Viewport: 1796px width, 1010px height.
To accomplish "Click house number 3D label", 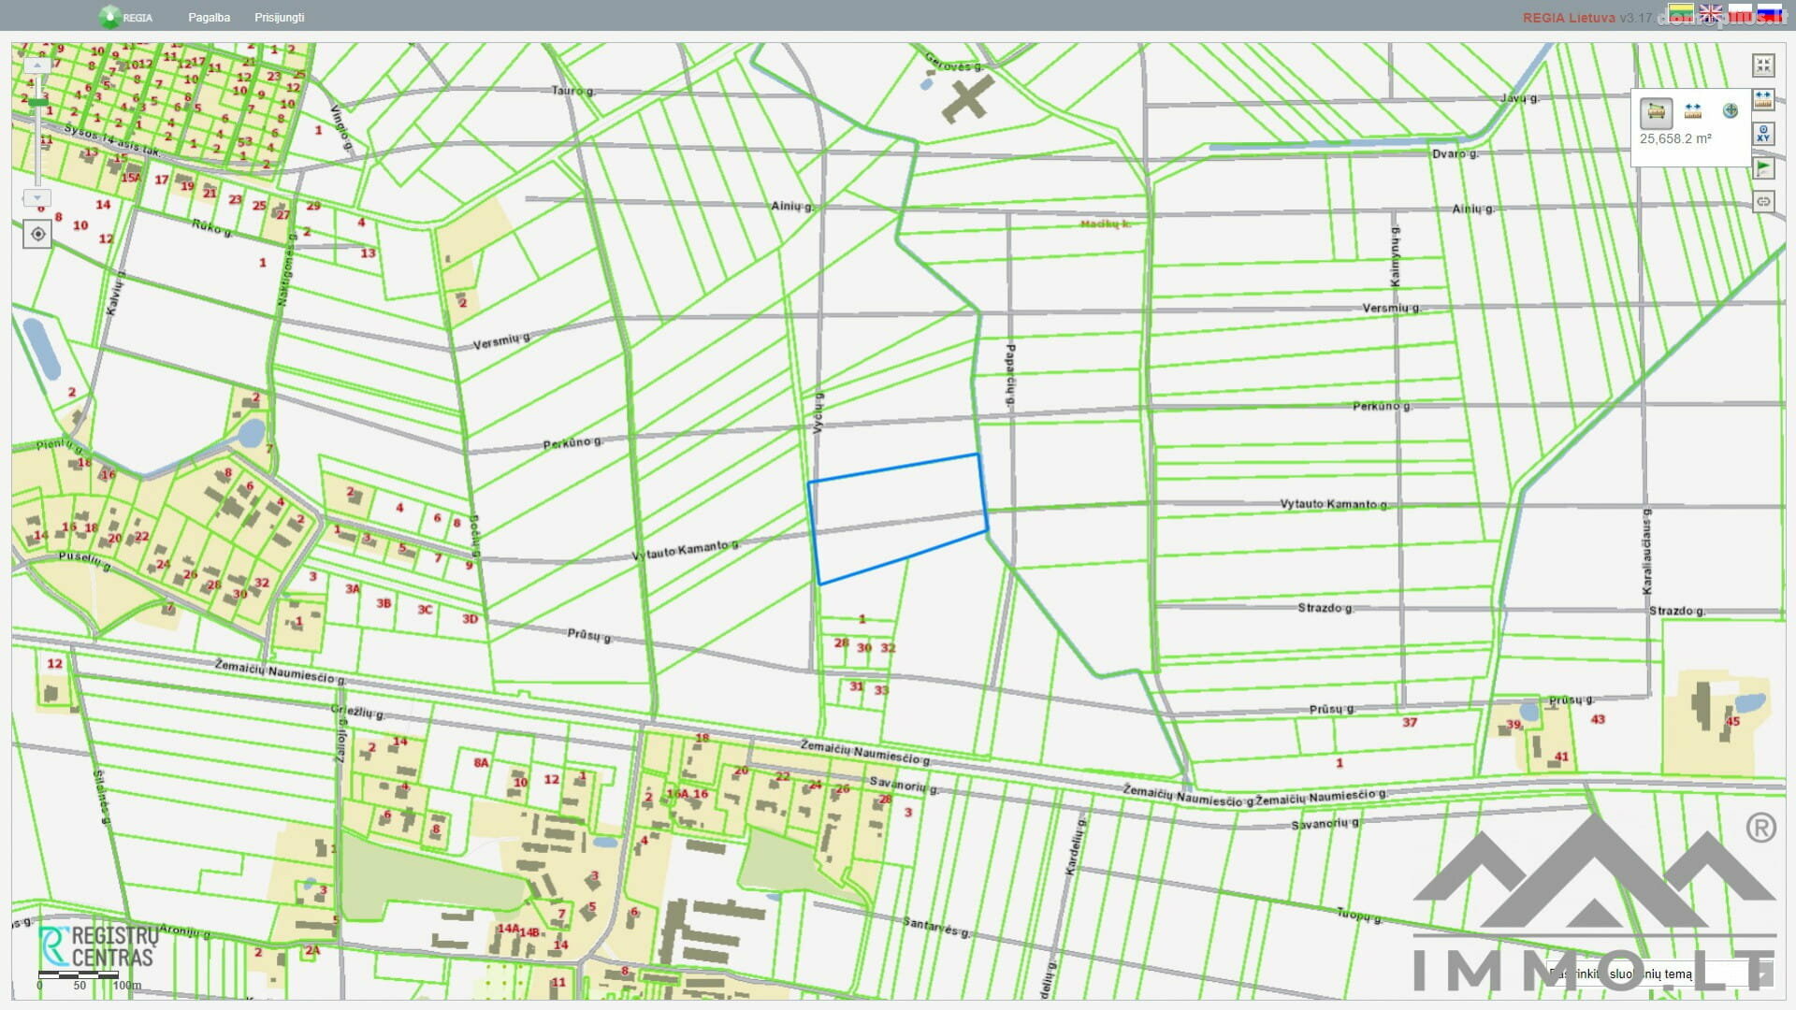I will [470, 619].
